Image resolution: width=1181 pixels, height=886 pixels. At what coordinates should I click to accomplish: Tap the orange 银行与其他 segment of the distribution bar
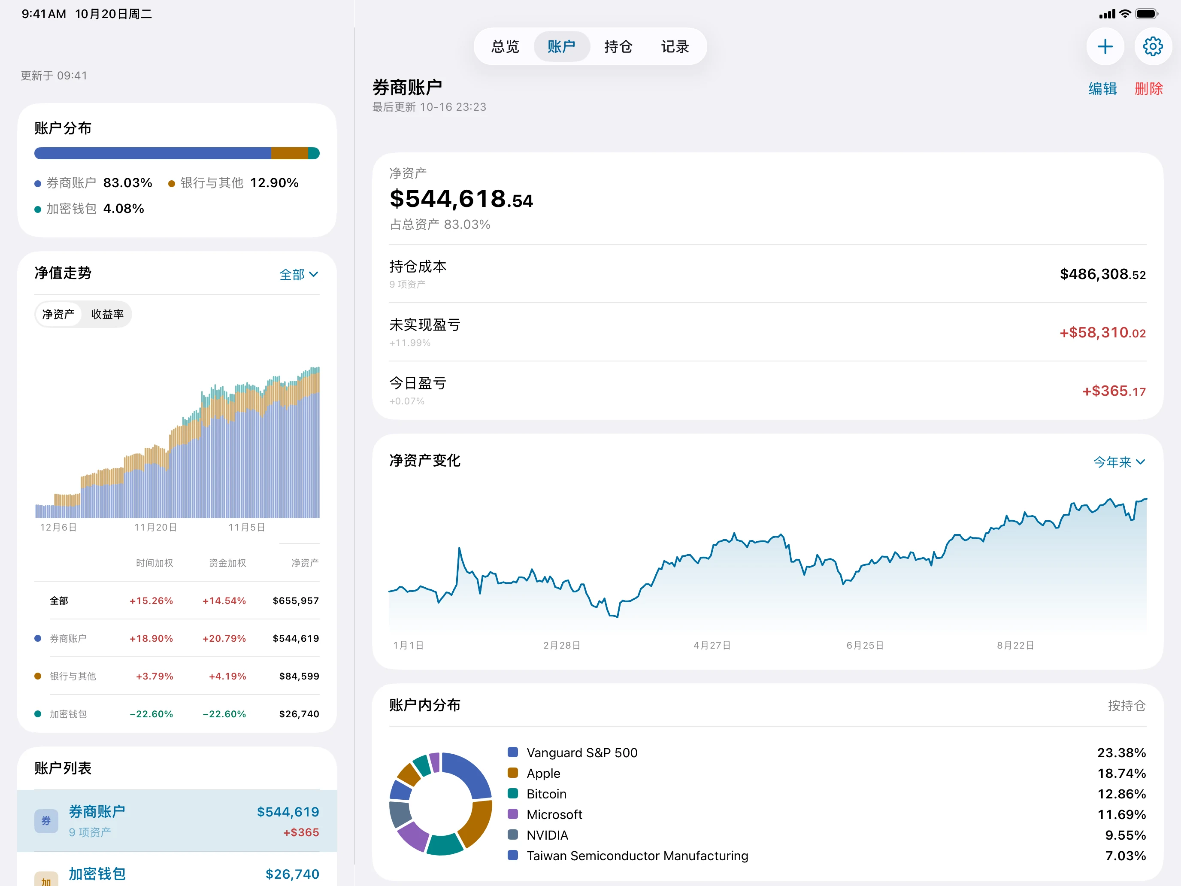(289, 153)
